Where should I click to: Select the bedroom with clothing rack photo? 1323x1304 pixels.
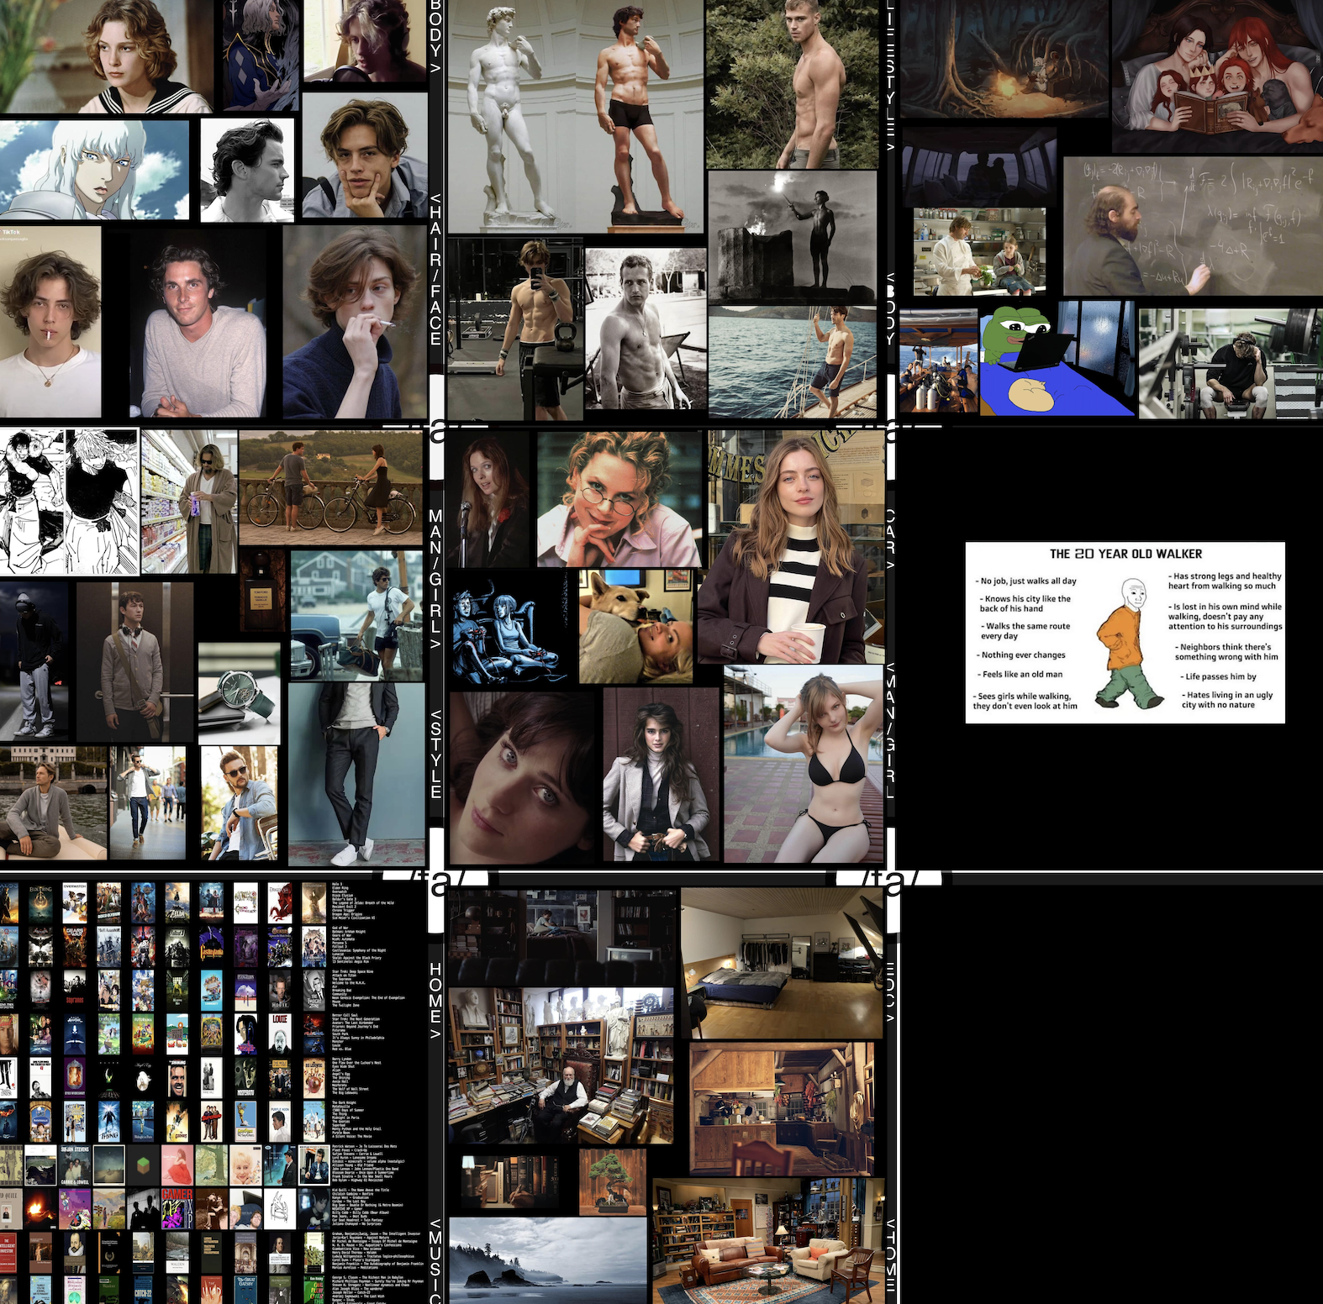782,963
